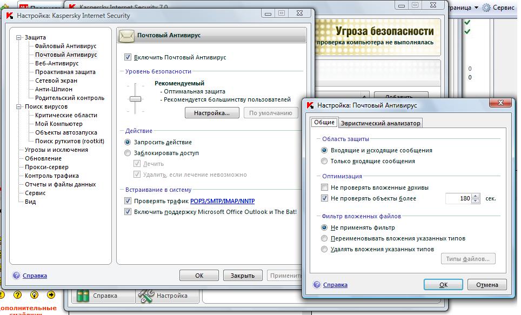
Task: Click Отмена button in dialog
Action: (x=487, y=285)
